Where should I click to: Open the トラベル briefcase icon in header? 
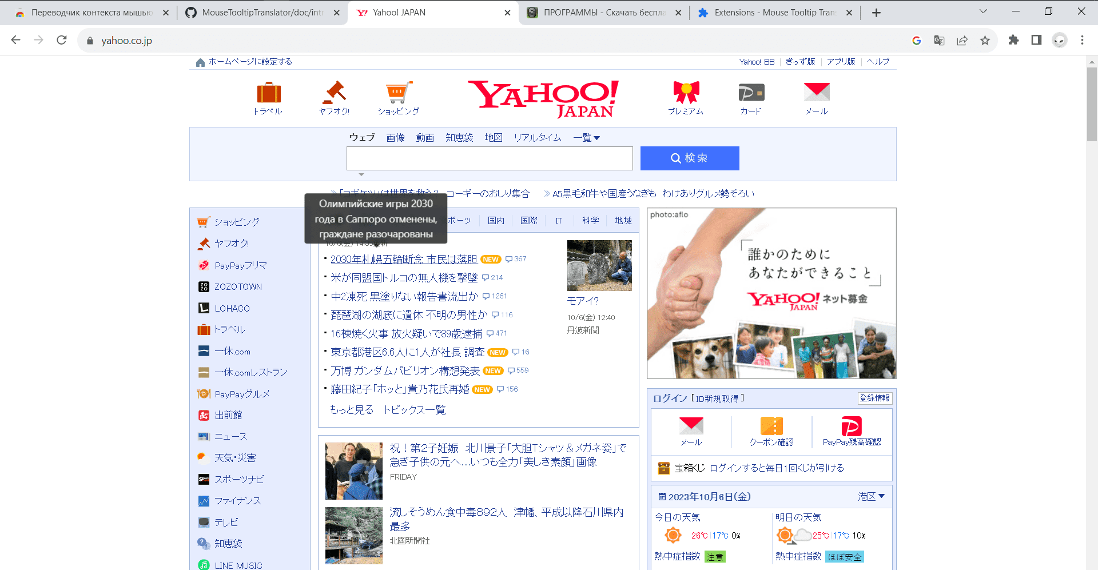[269, 93]
